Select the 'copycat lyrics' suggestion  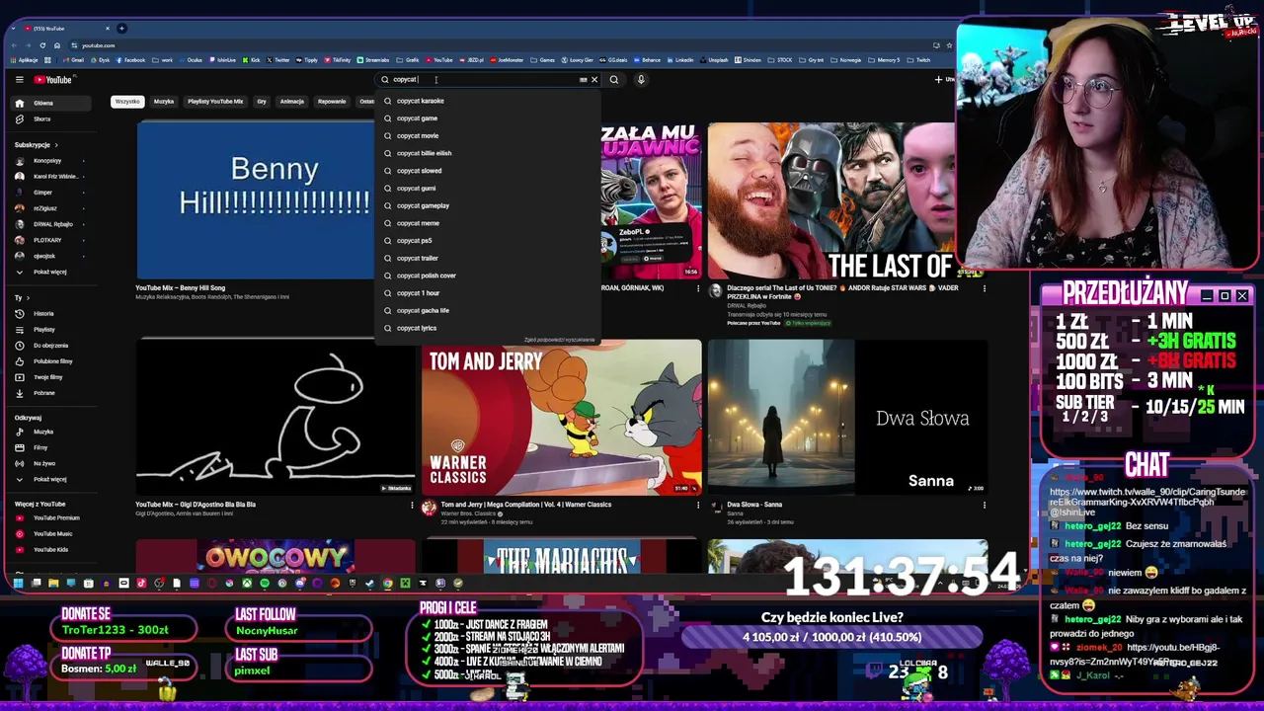tap(489, 328)
